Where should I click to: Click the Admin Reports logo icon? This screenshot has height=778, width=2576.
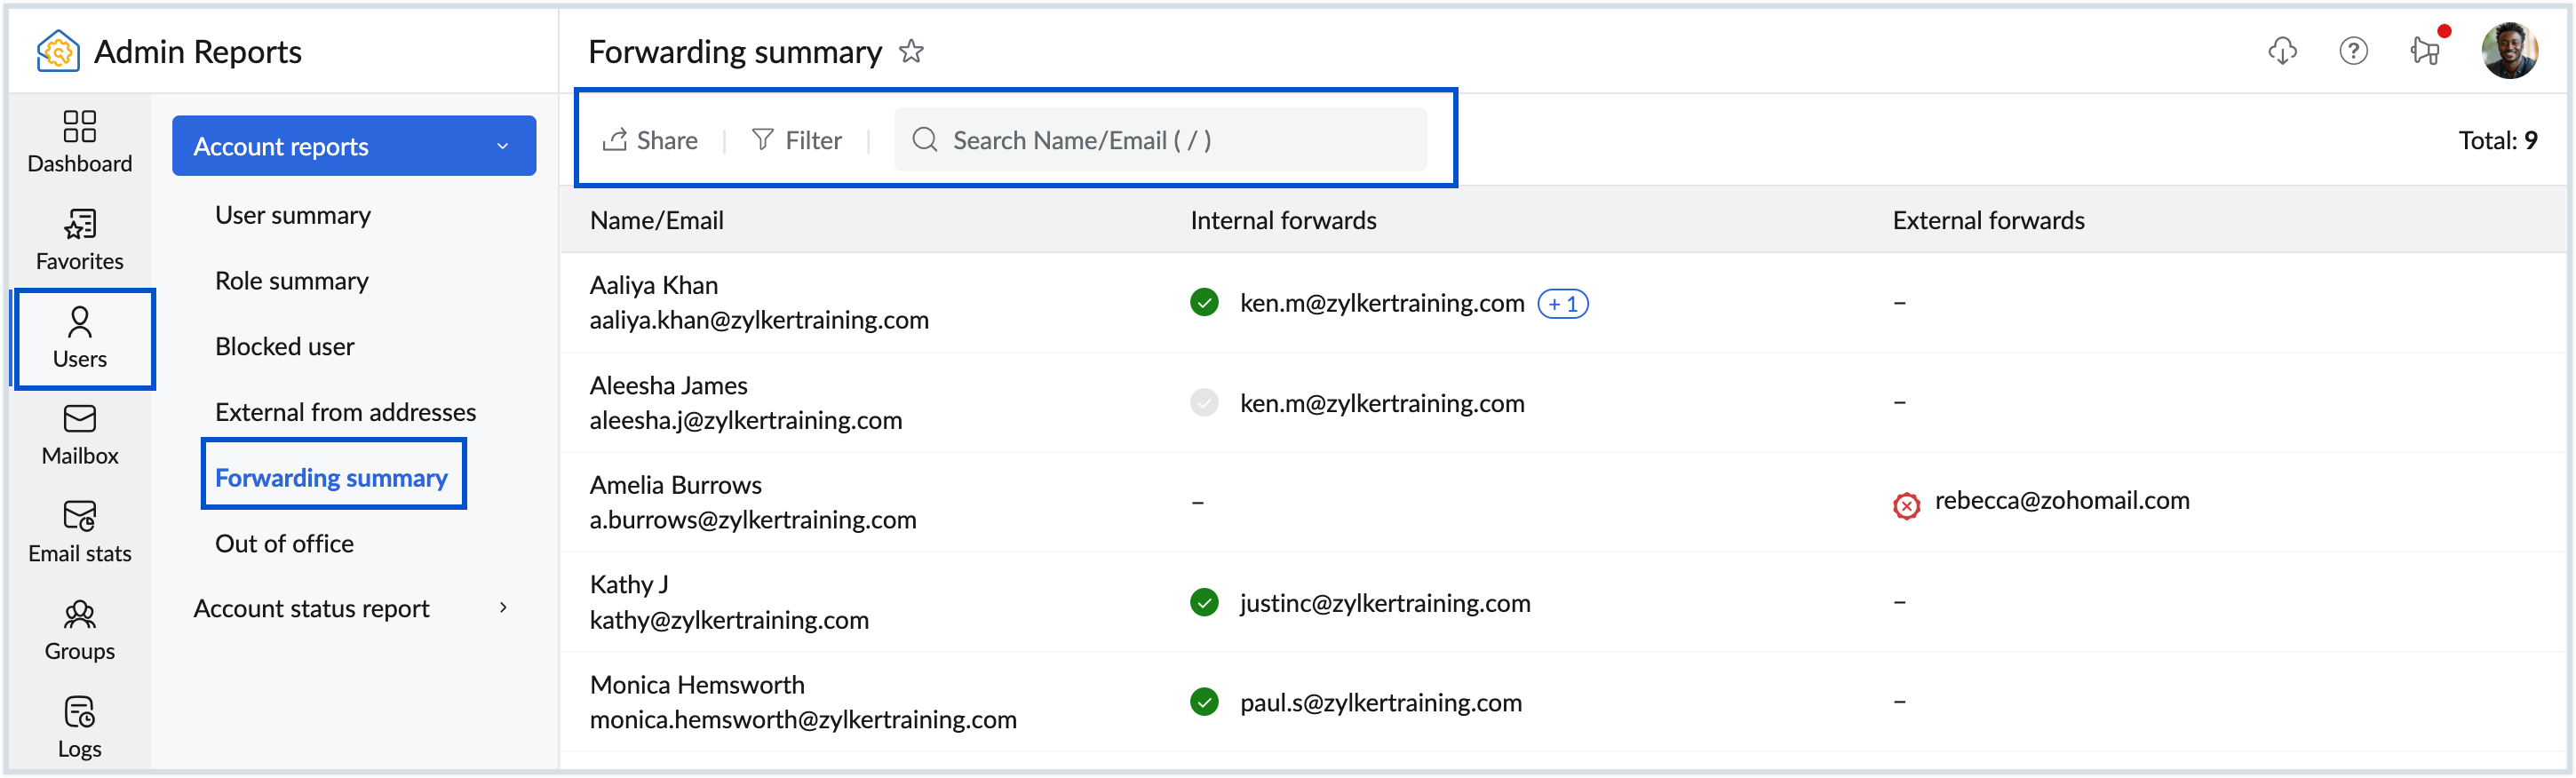point(58,51)
